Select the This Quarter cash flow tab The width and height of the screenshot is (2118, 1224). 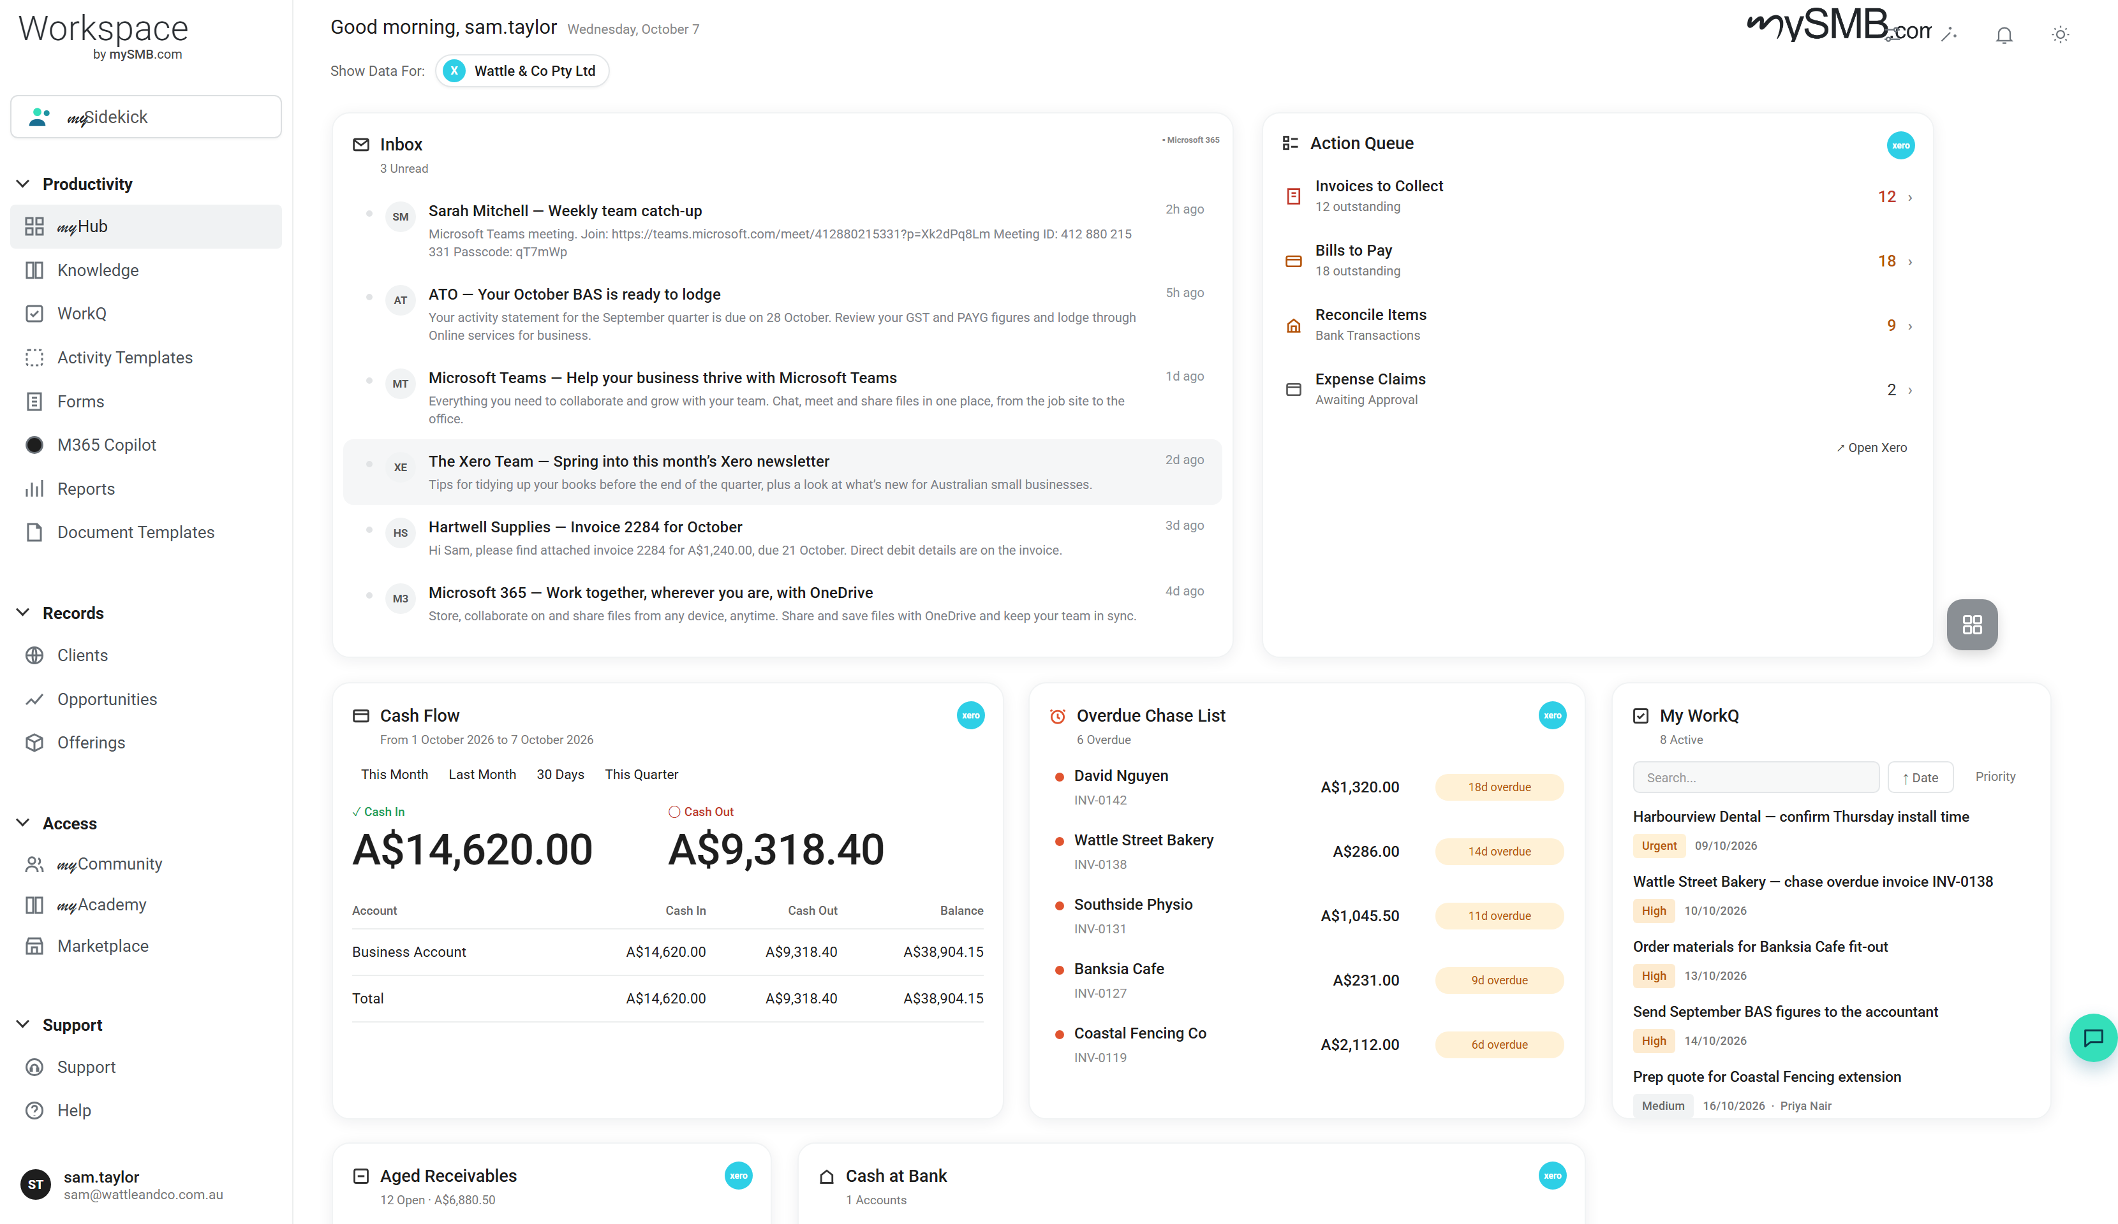coord(641,775)
